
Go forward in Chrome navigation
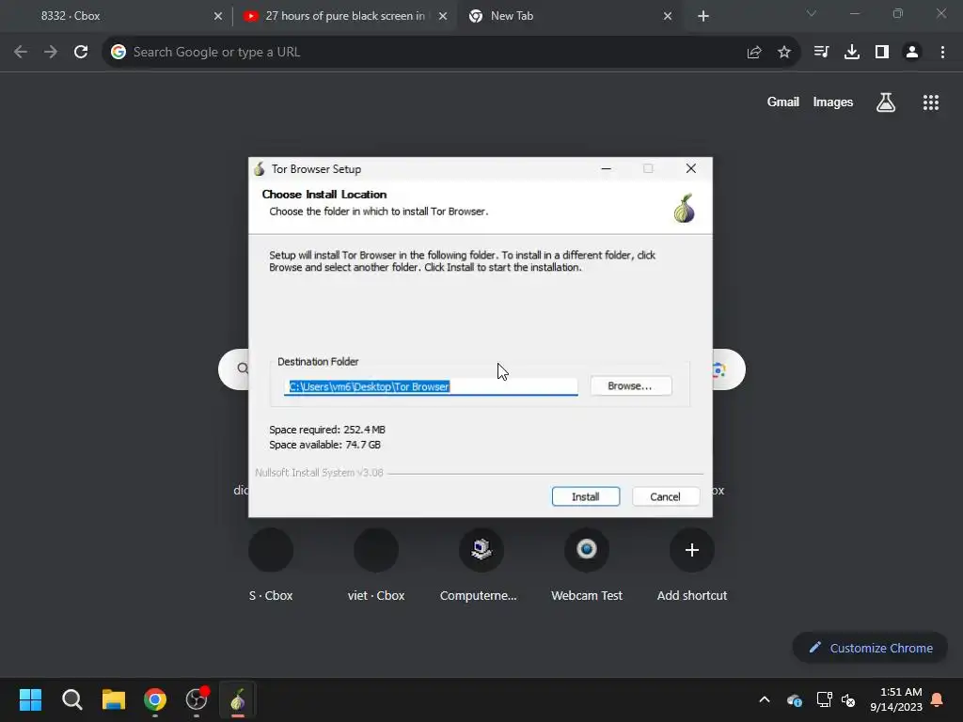click(x=51, y=53)
